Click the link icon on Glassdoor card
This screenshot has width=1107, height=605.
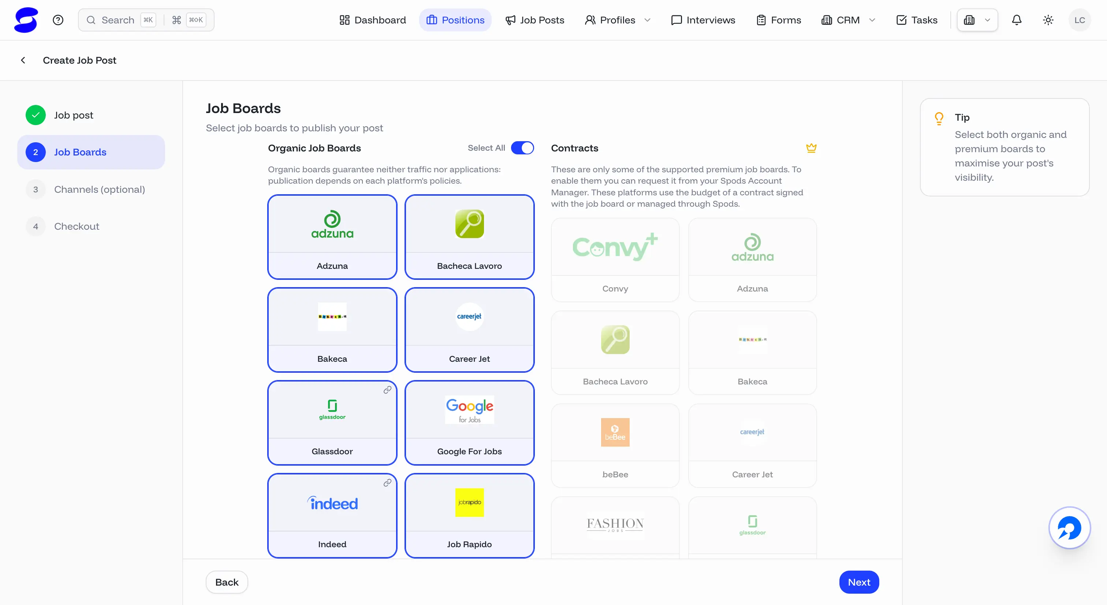pos(387,390)
